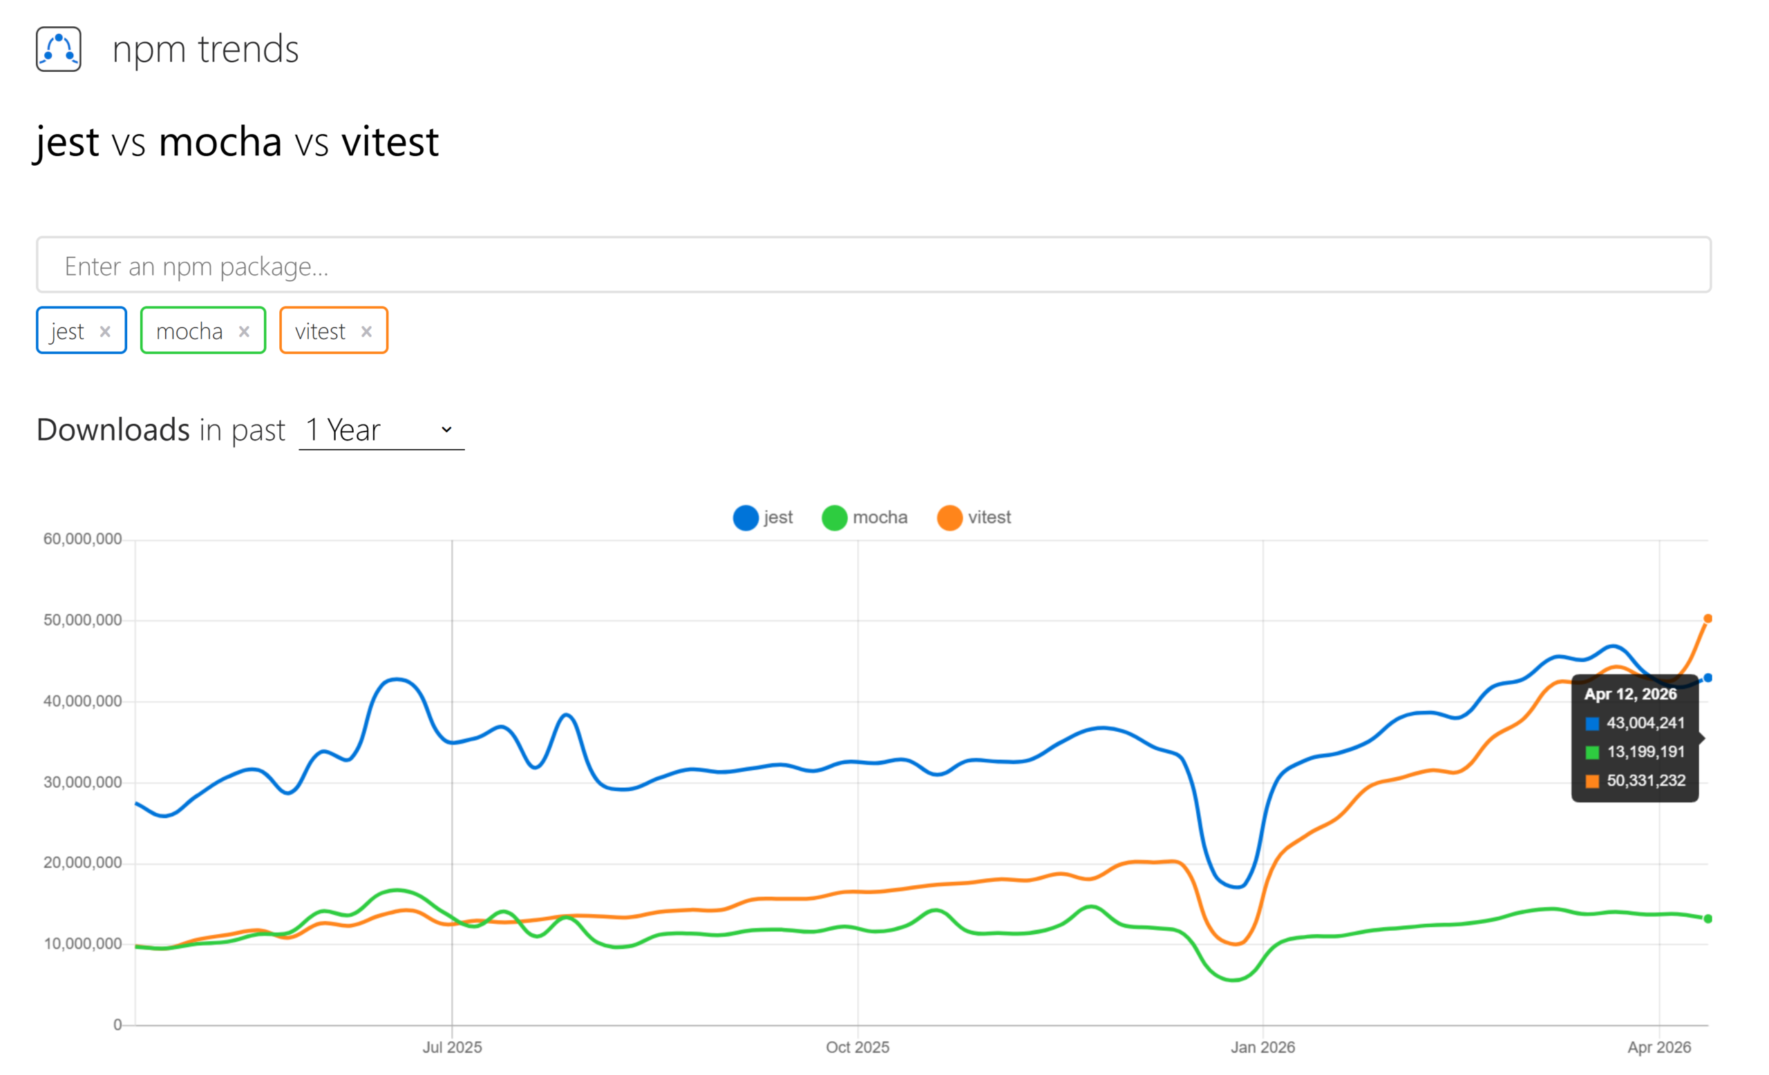Toggle jest series via legend circle

point(745,518)
